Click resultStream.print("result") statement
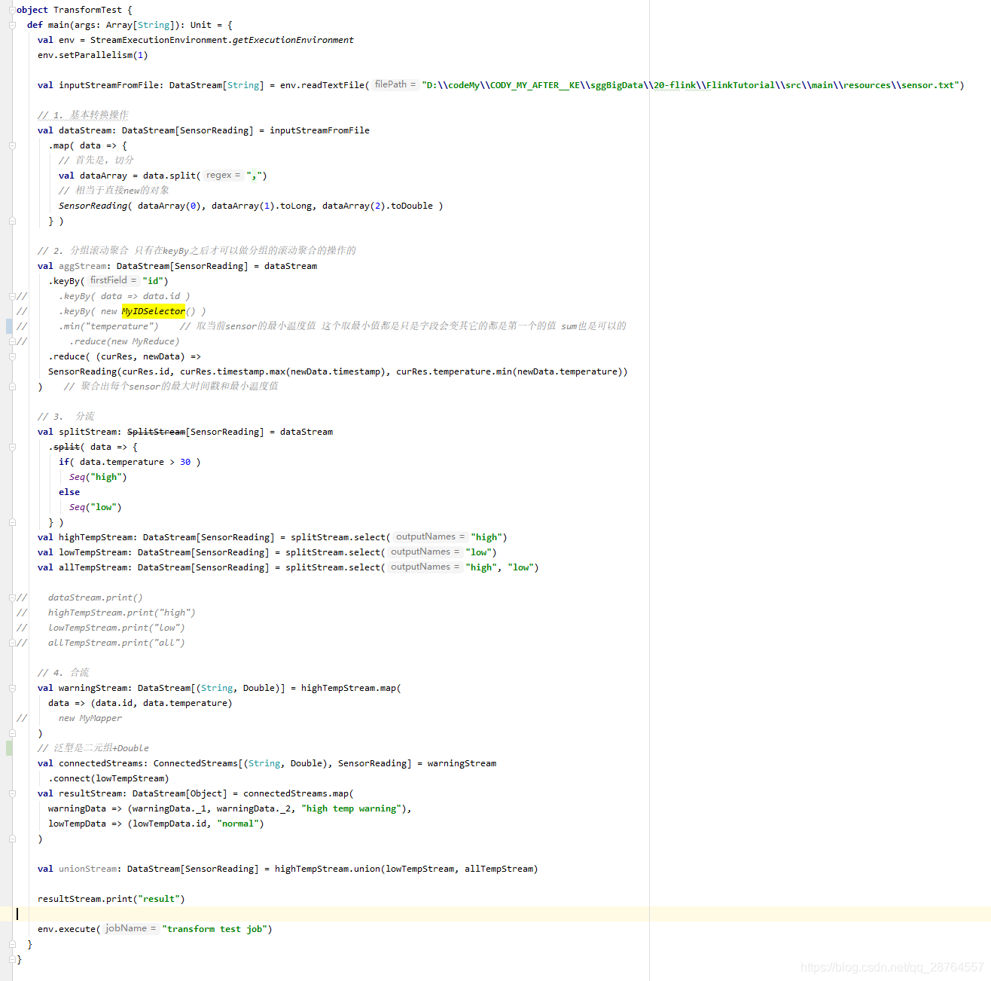Screen dimensions: 991x981 pyautogui.click(x=111, y=899)
